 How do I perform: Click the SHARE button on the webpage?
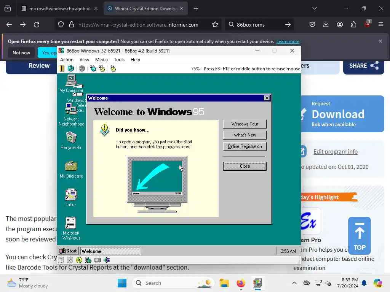363,66
